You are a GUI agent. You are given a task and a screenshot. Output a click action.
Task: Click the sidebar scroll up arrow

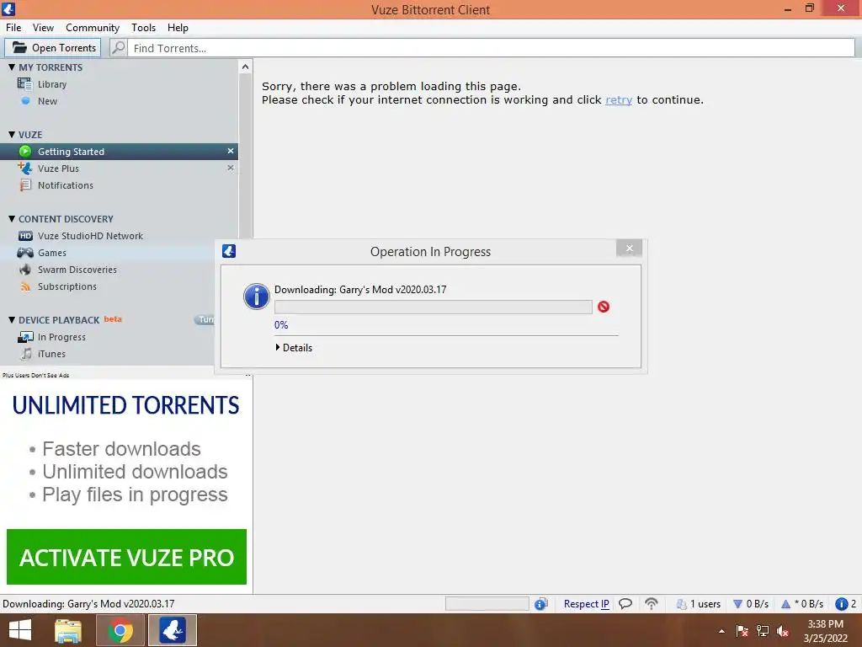point(245,67)
